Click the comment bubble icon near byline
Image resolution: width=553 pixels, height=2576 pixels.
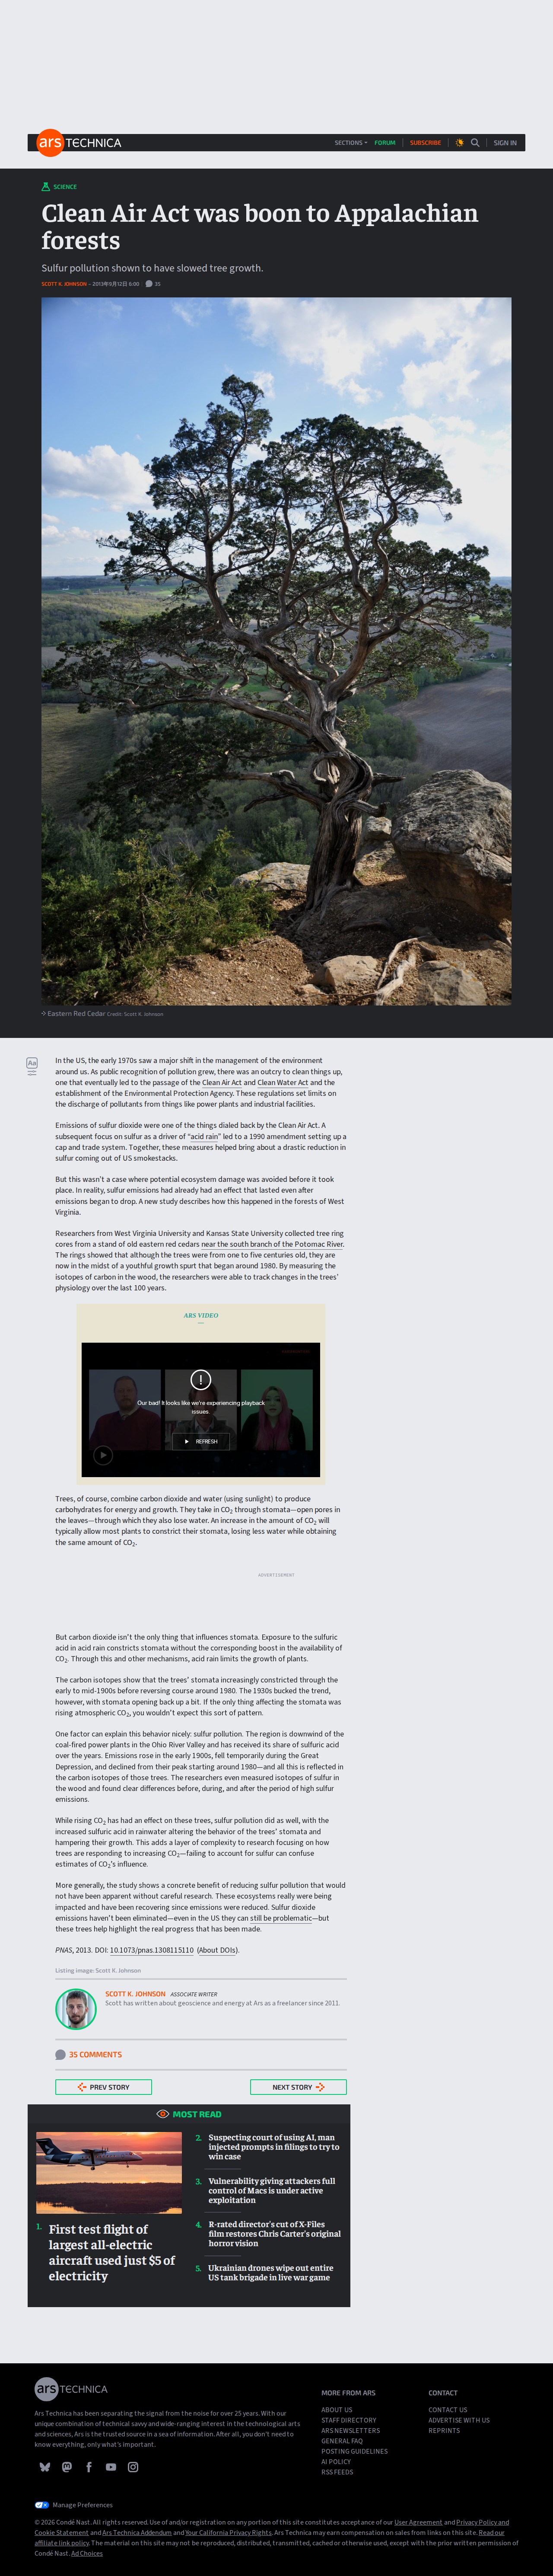[x=149, y=284]
